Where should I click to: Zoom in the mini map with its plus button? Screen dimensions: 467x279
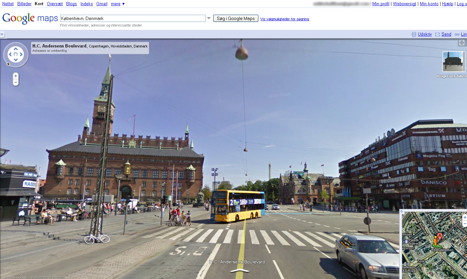click(x=465, y=217)
